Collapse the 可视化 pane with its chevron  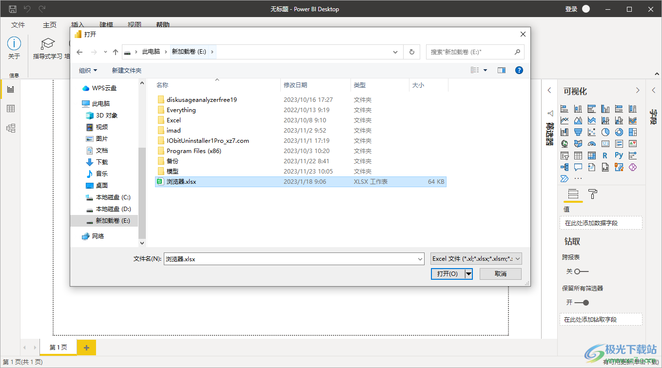(638, 91)
